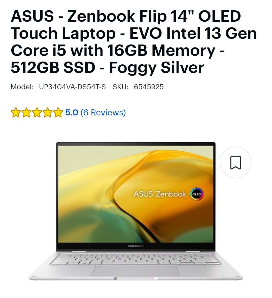Click the fourth gold rating star
This screenshot has width=272, height=298.
[x=48, y=113]
